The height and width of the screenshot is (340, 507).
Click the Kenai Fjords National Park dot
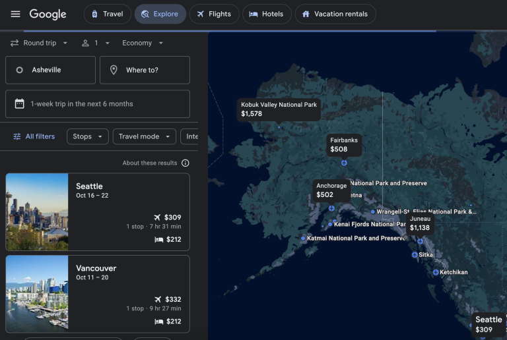click(x=330, y=224)
